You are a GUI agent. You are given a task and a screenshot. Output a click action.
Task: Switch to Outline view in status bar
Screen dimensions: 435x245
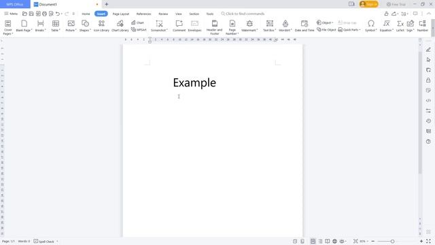(x=320, y=242)
